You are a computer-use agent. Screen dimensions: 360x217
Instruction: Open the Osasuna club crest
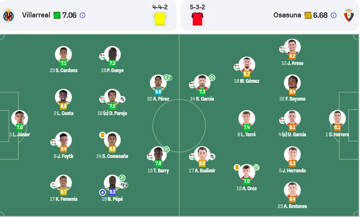click(349, 15)
